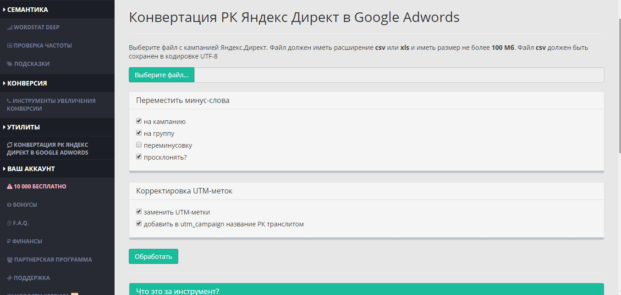Click the refresh icon beside Конвертация РК
Viewport: 621px width, 295px height.
click(x=10, y=145)
